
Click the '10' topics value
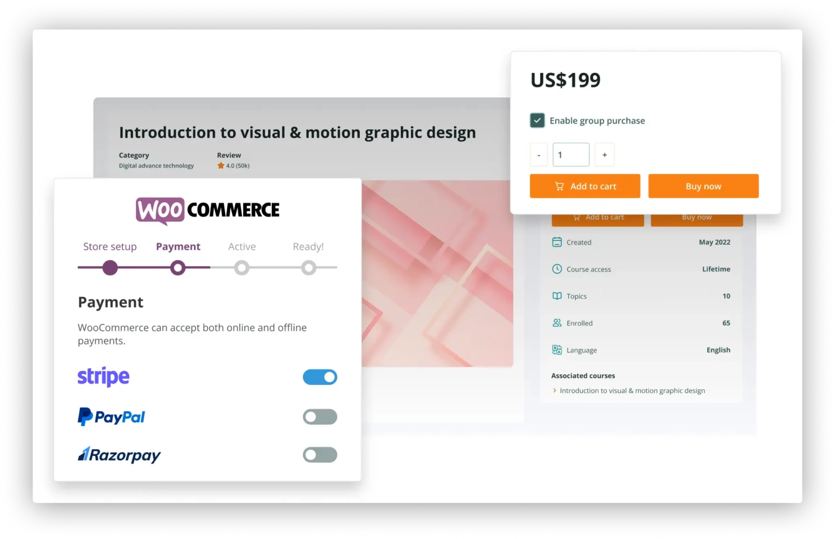click(726, 296)
